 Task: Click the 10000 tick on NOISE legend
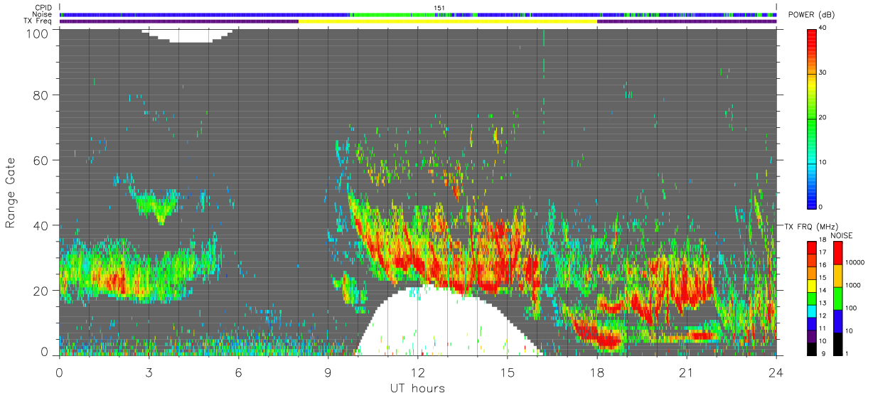point(855,262)
